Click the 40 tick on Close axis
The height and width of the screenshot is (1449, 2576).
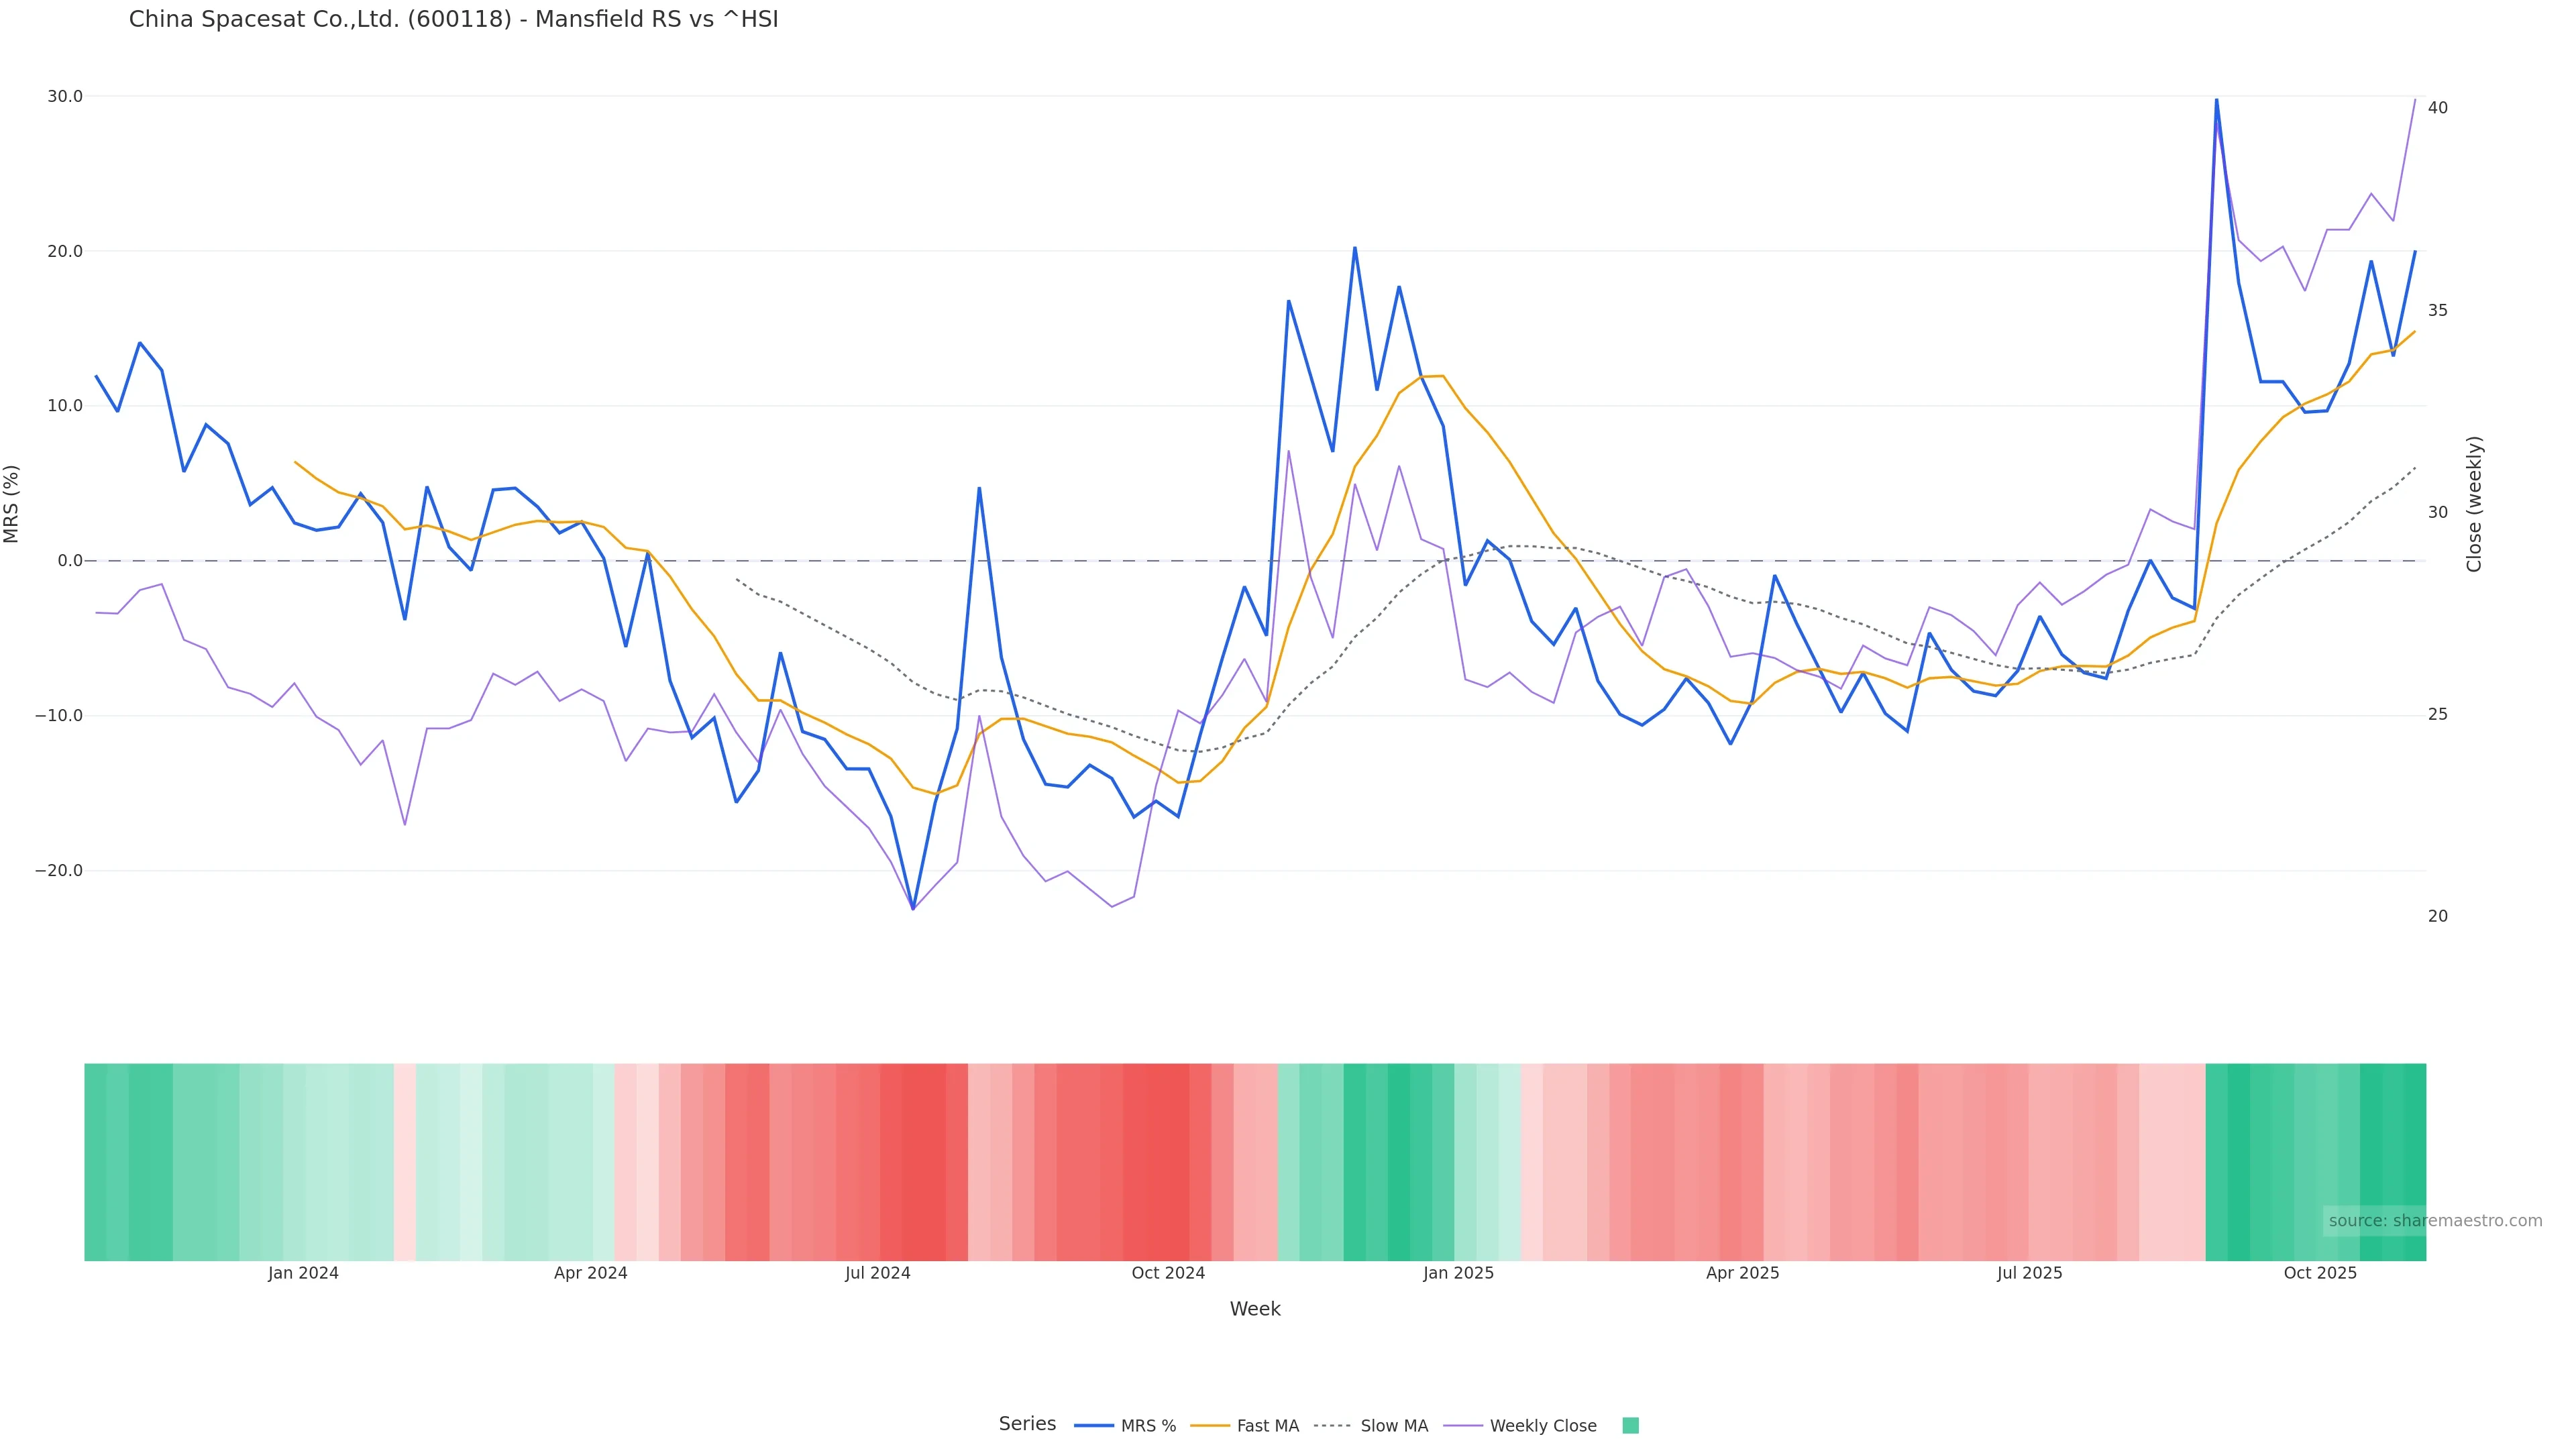[x=2438, y=108]
